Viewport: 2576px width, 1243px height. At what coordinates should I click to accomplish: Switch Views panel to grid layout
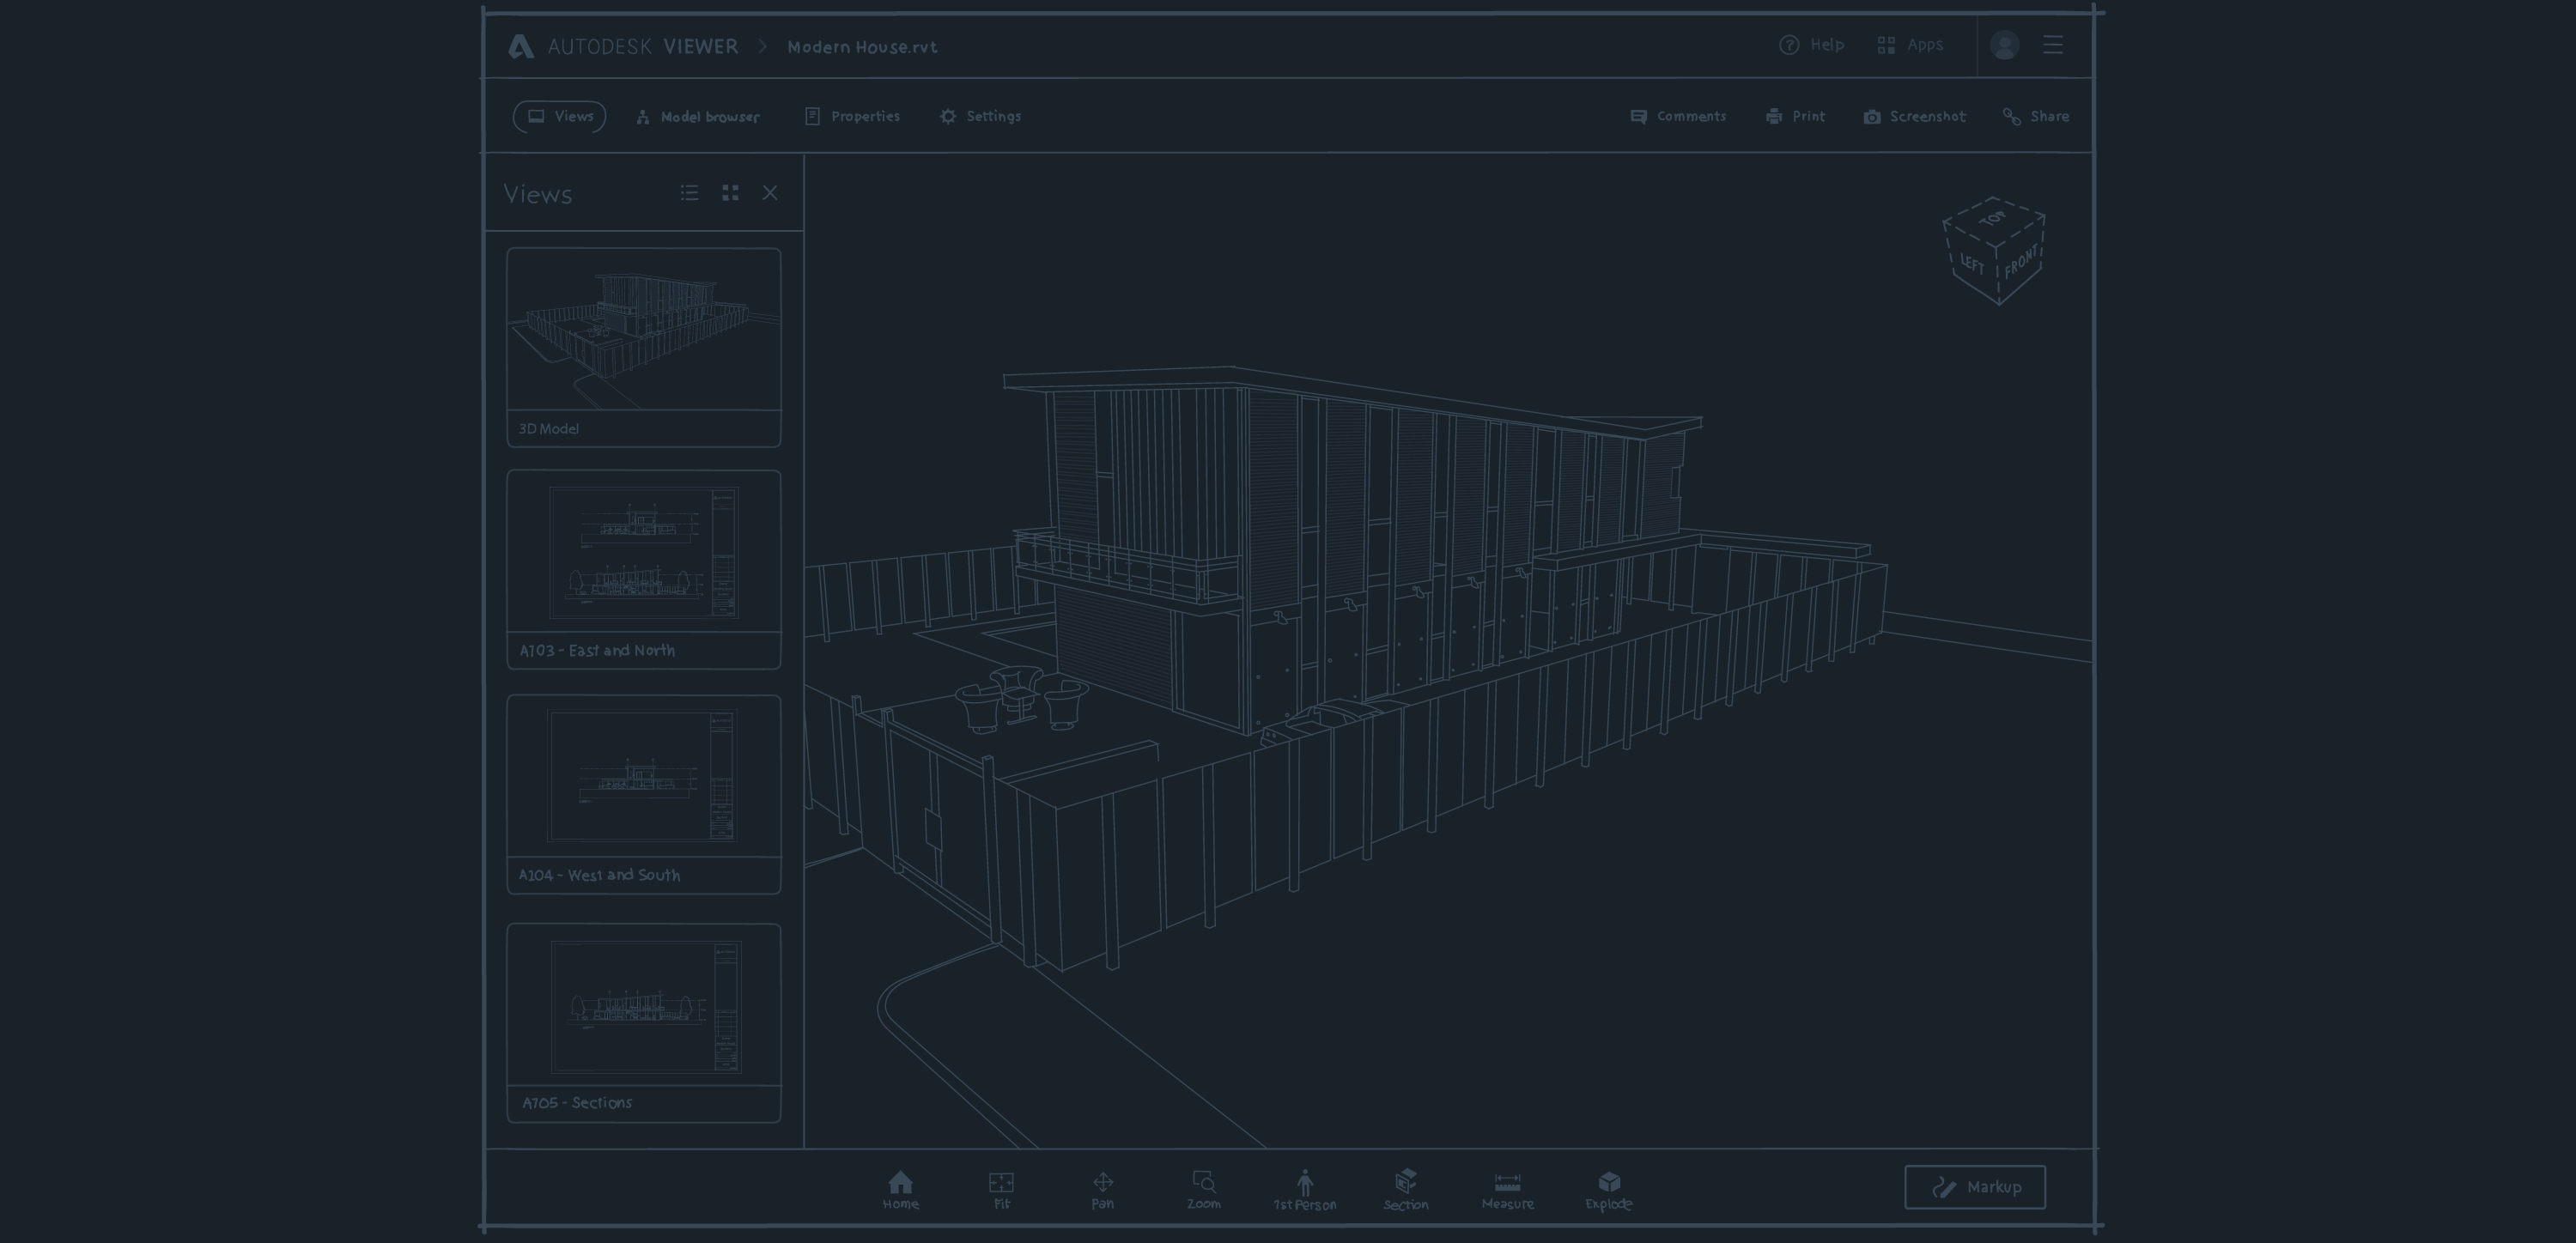coord(730,193)
